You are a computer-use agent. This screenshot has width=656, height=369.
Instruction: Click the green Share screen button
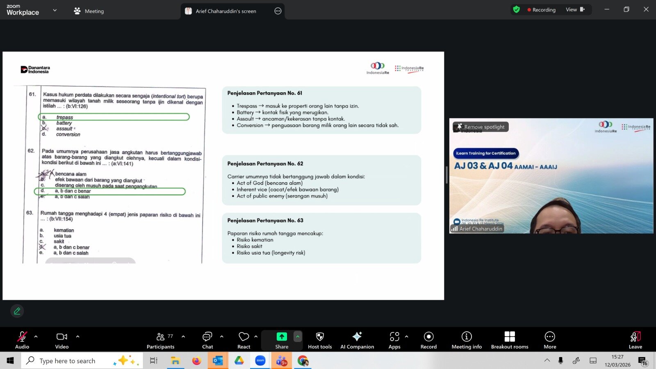pos(282,337)
